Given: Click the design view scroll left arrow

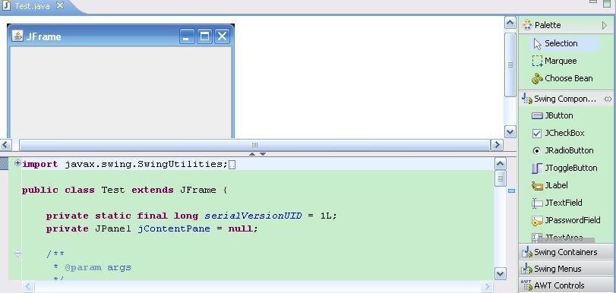Looking at the screenshot, I should tap(6, 145).
